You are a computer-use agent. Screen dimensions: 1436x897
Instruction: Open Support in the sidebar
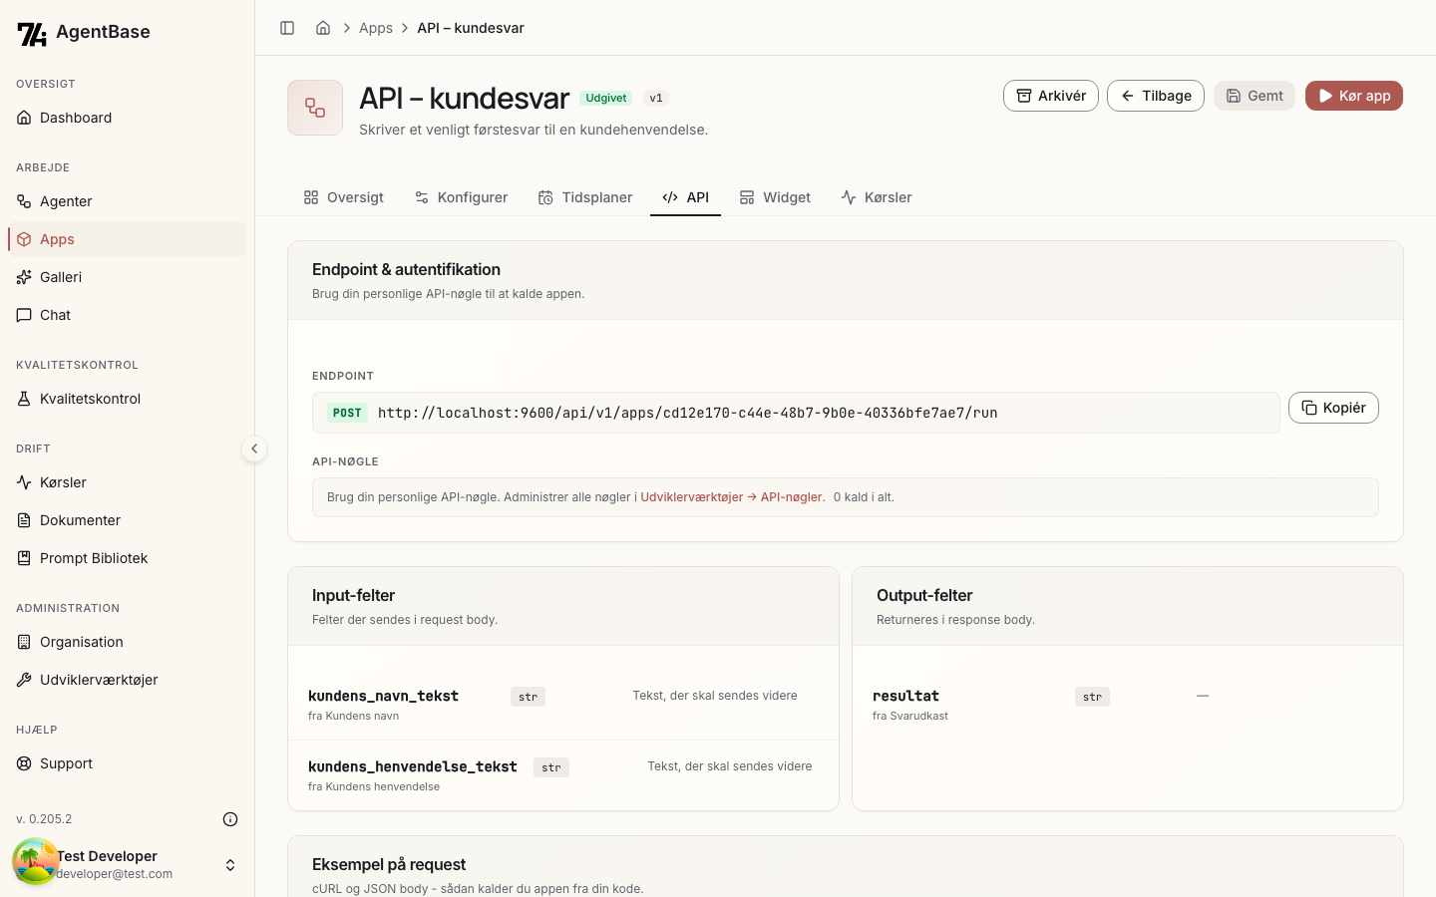pos(127,763)
